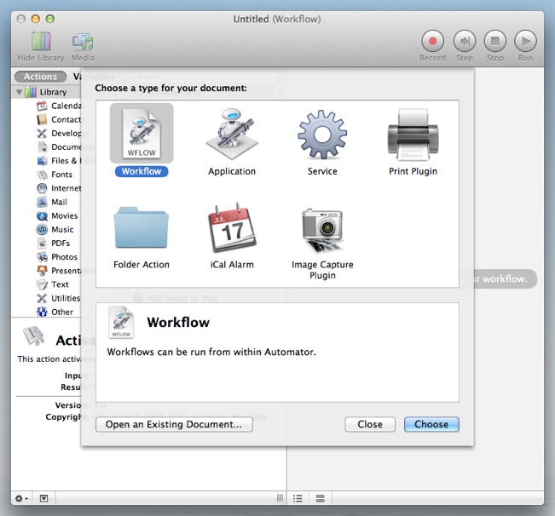Select the Print Plugin printer icon
This screenshot has width=555, height=516.
413,135
